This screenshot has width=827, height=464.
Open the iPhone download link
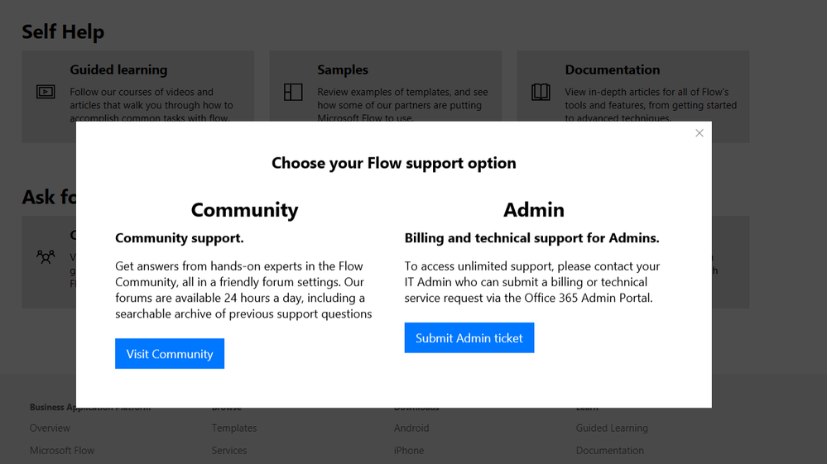click(408, 451)
